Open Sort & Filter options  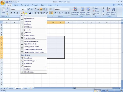click(108, 11)
